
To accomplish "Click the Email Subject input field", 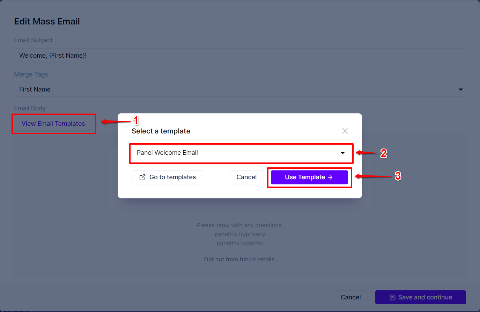I will coord(240,56).
